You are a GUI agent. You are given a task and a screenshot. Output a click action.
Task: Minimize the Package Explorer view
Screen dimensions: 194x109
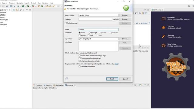pyautogui.click(x=27, y=9)
